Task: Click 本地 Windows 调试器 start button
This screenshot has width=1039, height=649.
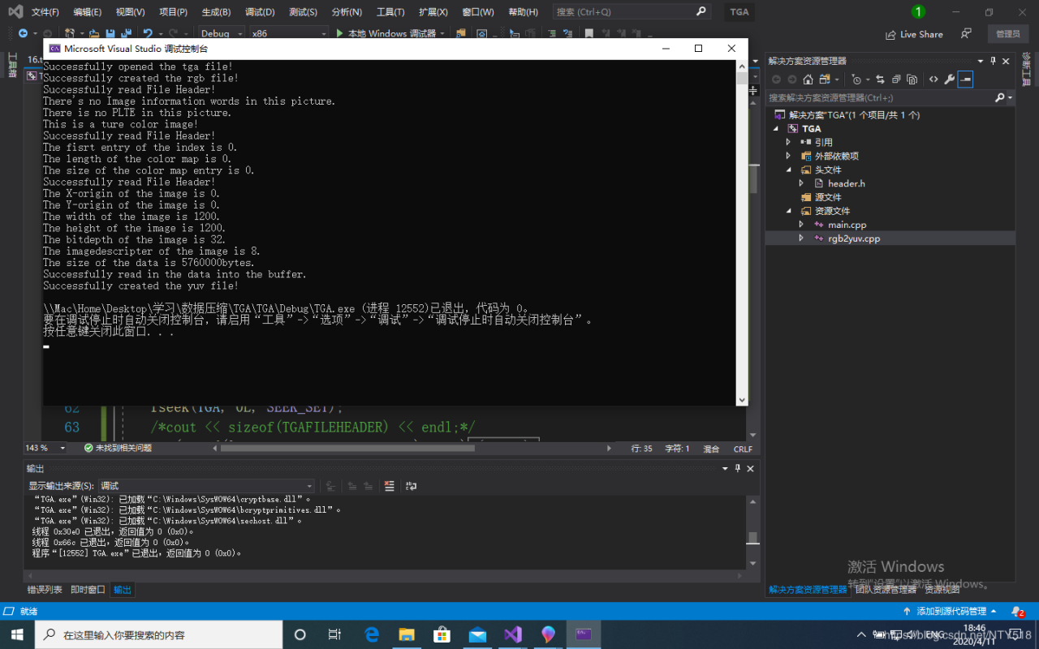Action: (x=391, y=33)
